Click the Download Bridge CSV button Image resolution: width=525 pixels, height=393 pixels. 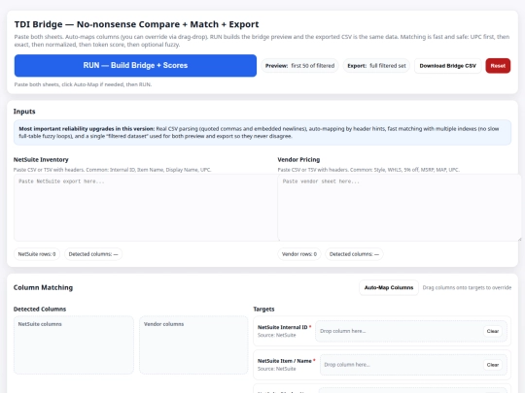click(447, 66)
